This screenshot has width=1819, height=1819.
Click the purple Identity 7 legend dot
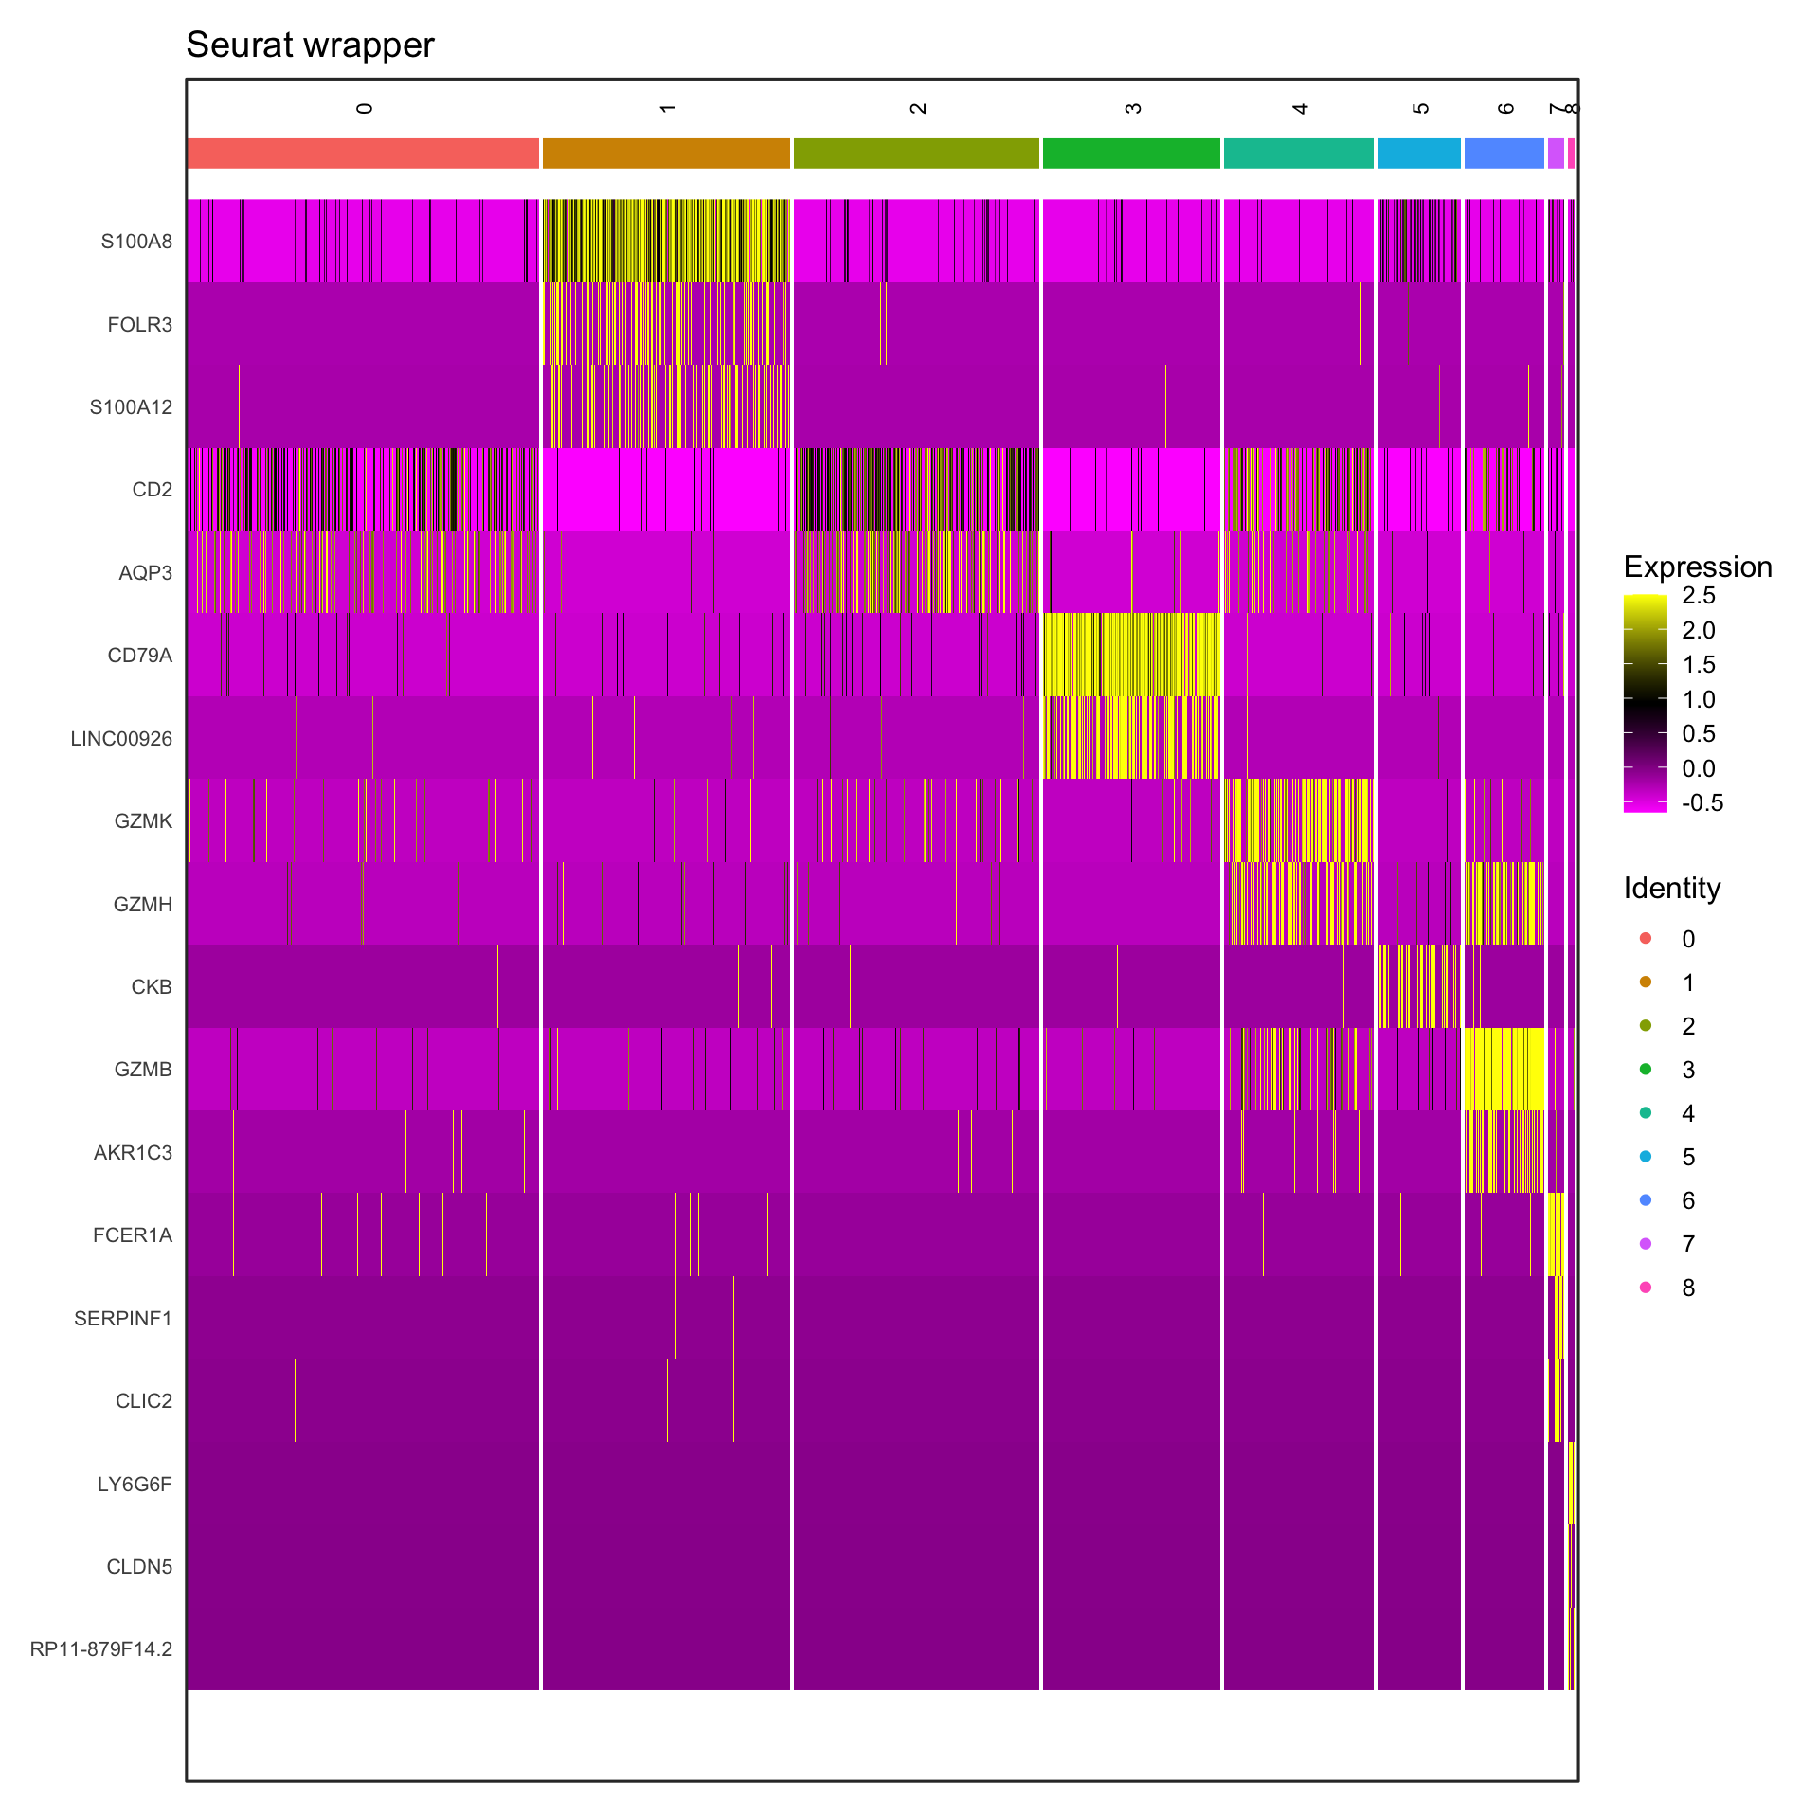click(x=1646, y=1243)
